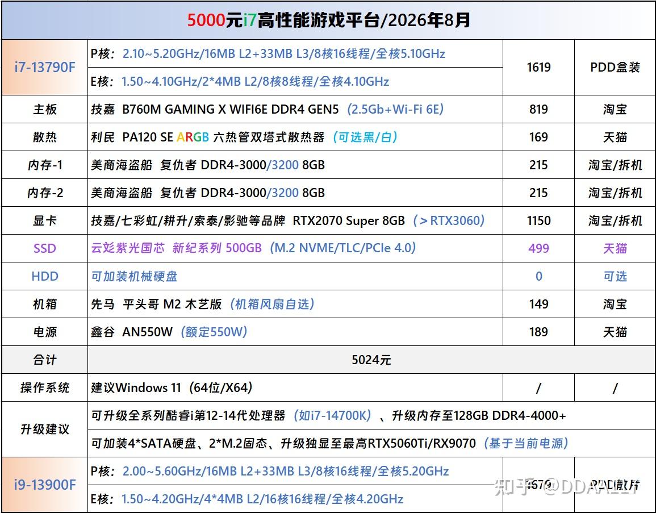Select the 内存-1 row label

[45, 165]
